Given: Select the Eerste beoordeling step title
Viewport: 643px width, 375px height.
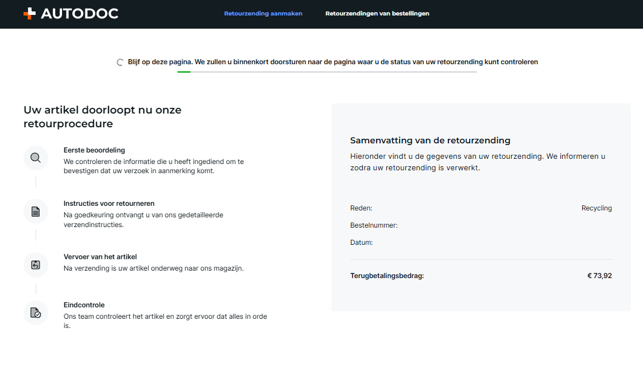Looking at the screenshot, I should coord(94,150).
